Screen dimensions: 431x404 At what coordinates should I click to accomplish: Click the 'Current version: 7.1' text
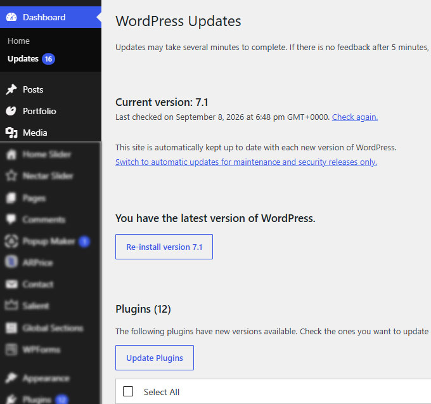click(x=162, y=102)
